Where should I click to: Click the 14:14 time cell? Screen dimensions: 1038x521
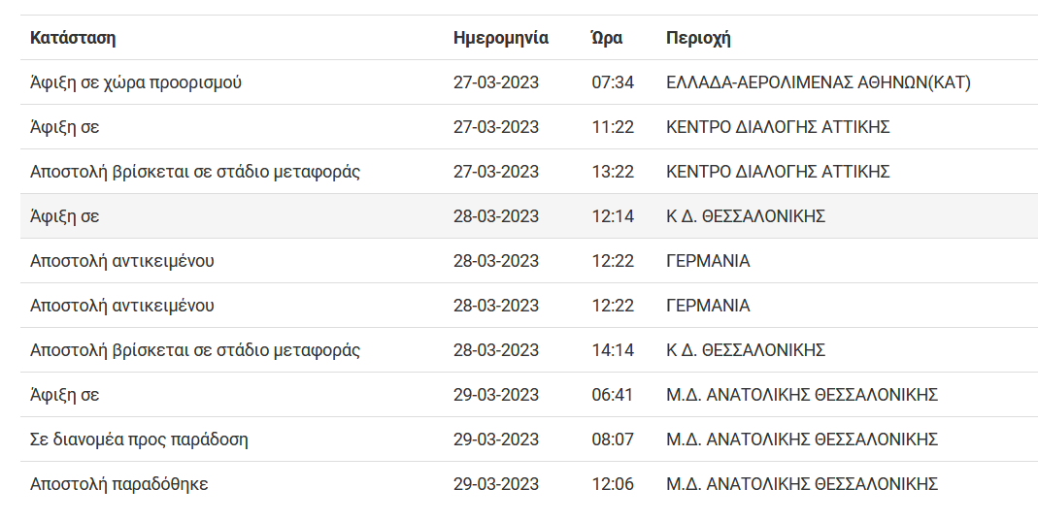[x=613, y=350]
